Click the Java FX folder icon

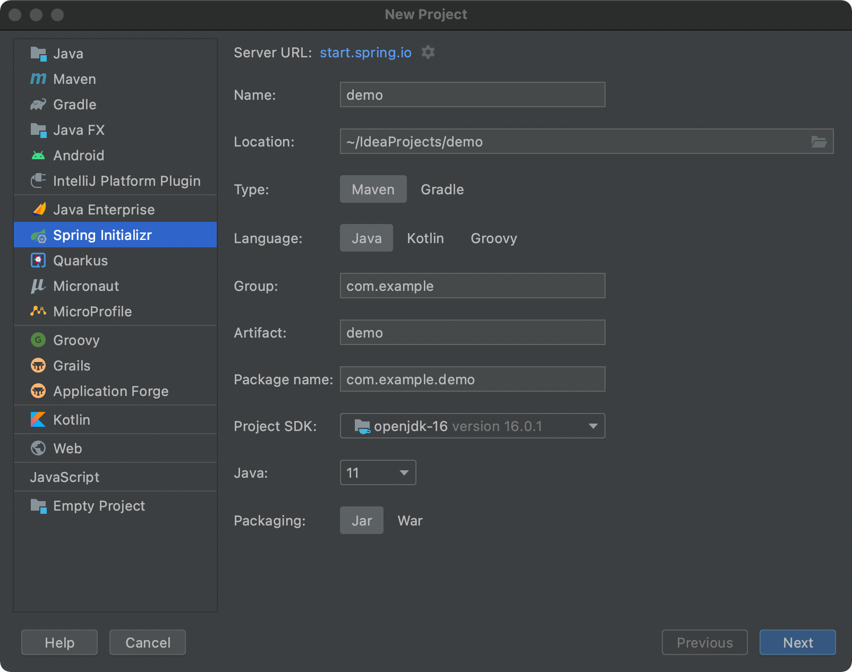(x=38, y=130)
